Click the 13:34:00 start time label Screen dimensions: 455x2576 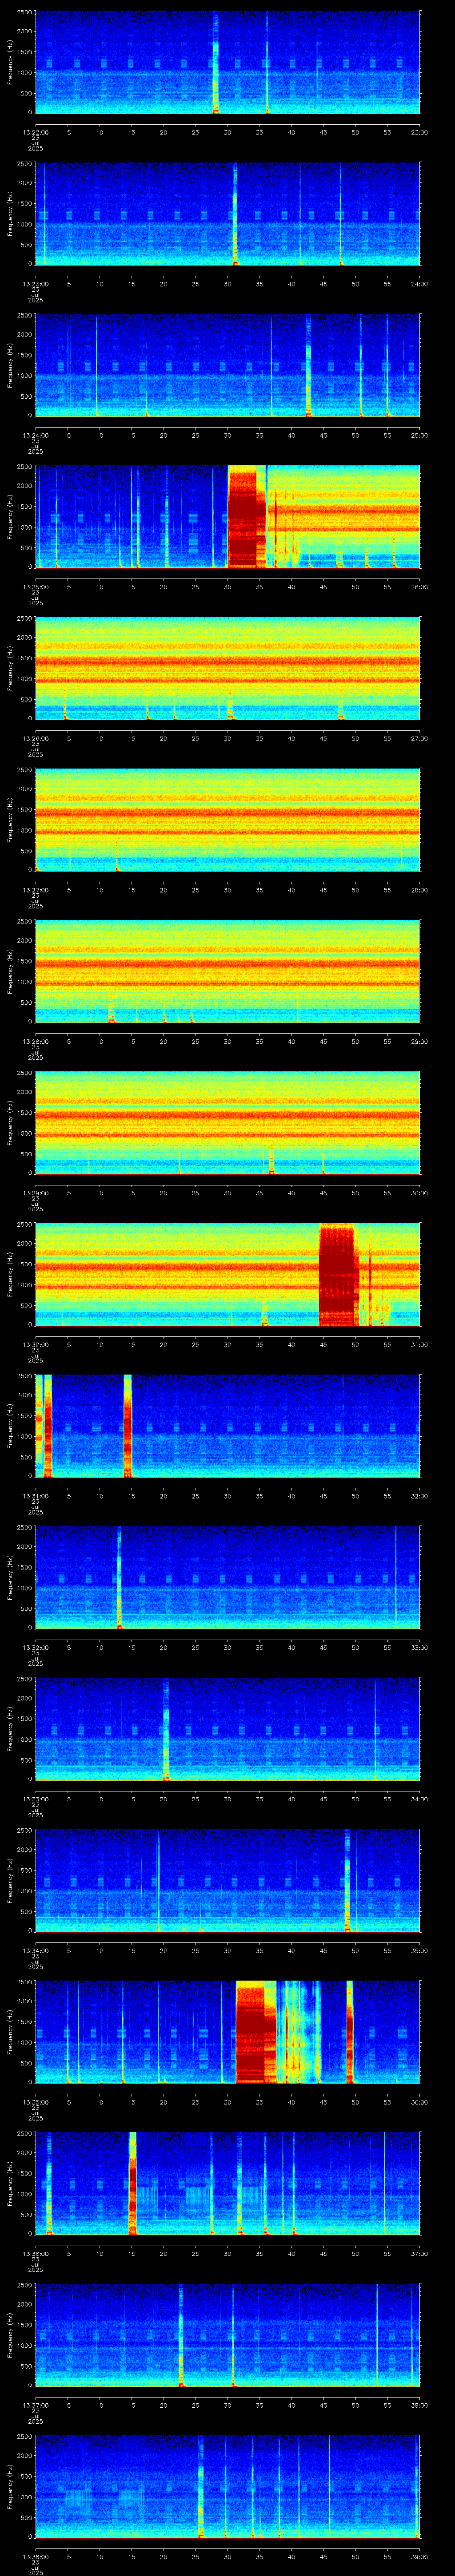point(36,1950)
